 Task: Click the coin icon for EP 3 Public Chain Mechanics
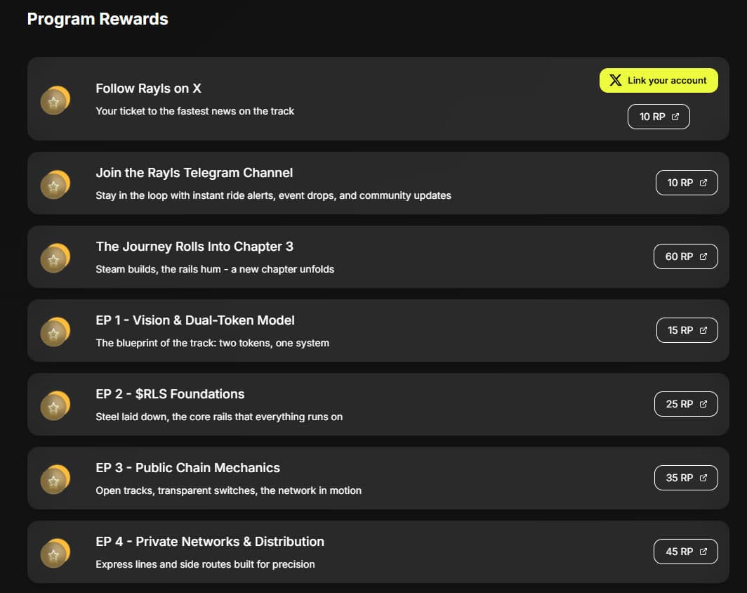point(55,480)
